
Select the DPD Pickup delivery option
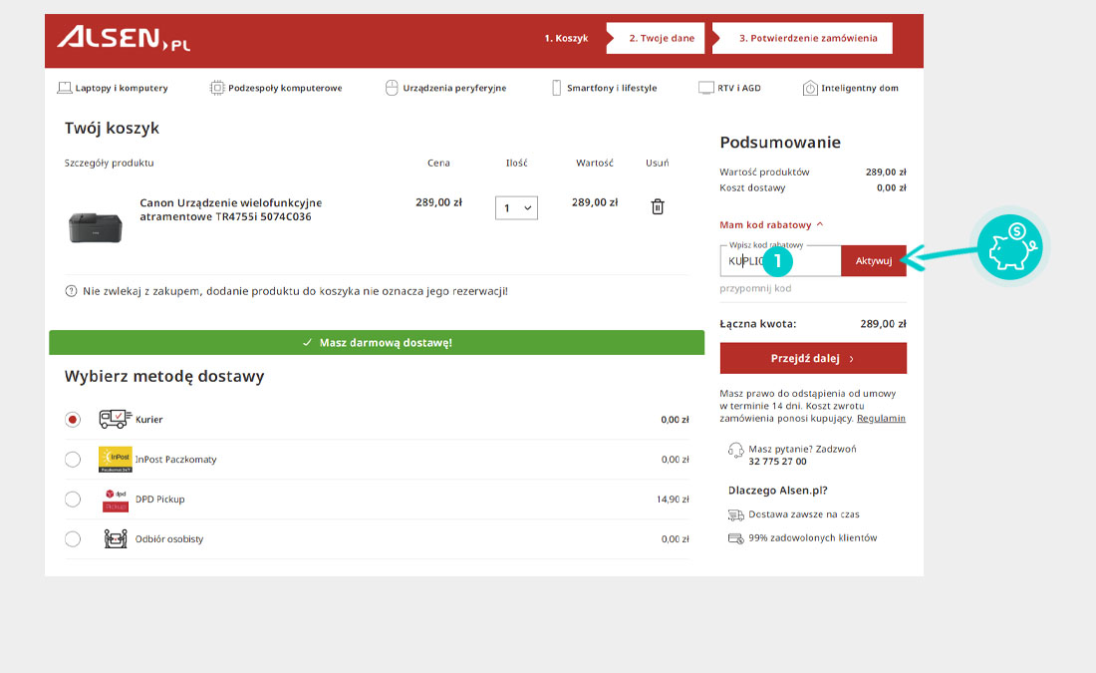click(73, 500)
